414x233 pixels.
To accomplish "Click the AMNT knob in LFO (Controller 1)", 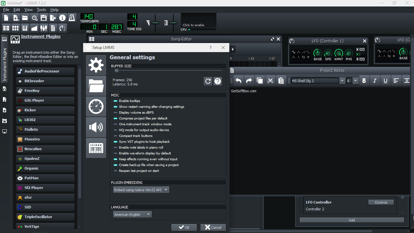I will [339, 53].
